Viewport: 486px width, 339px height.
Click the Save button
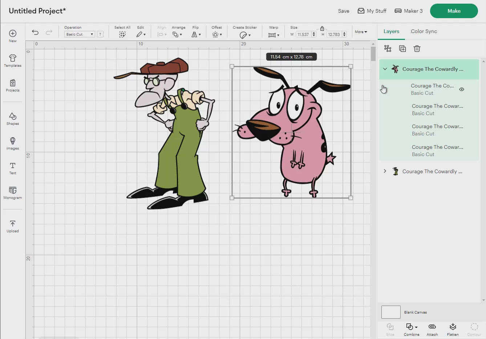344,11
